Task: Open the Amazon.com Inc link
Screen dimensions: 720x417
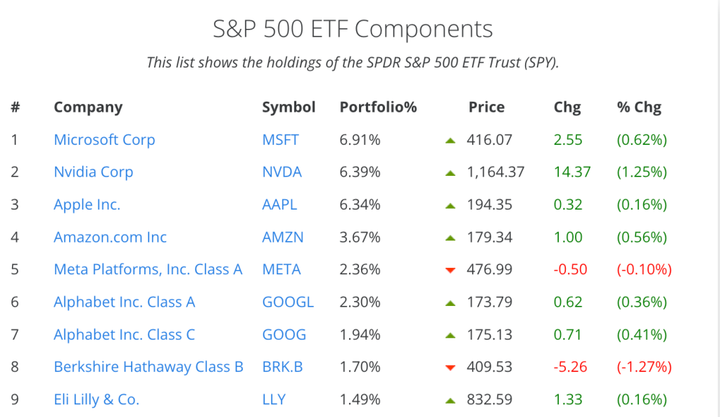Action: click(110, 237)
